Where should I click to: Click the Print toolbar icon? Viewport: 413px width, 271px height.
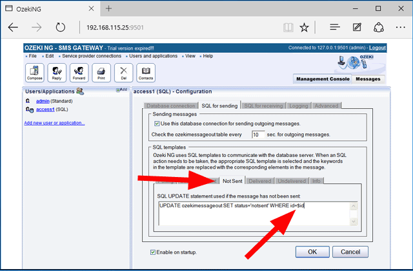click(101, 73)
